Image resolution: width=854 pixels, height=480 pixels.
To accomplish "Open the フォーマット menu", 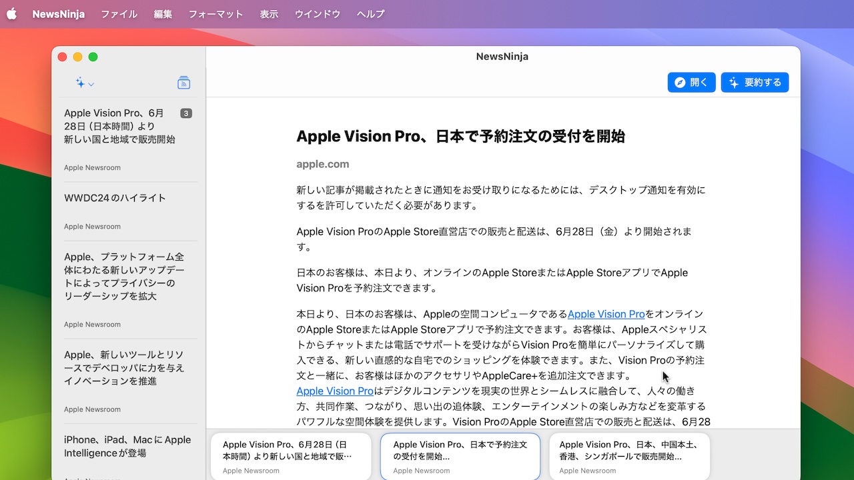I will (216, 14).
